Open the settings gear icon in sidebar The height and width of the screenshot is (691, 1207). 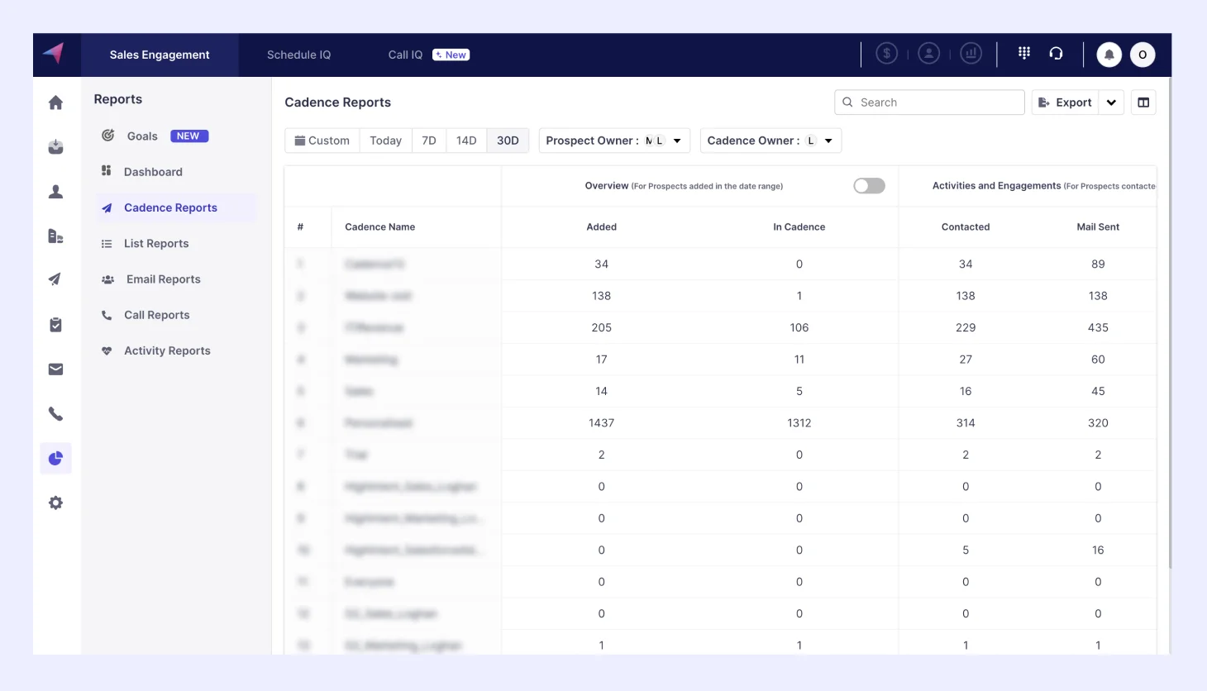[x=55, y=503]
